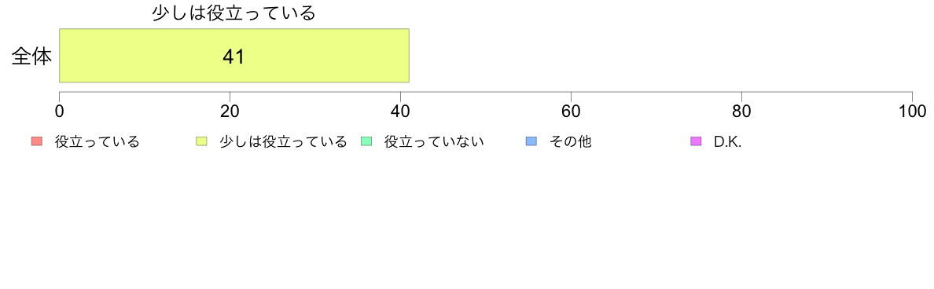
Task: Click the axis tick label 20
Action: (230, 112)
